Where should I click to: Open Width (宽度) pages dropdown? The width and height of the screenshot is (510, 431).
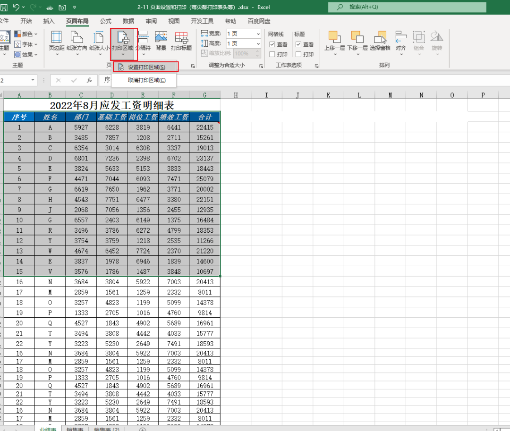coord(258,34)
